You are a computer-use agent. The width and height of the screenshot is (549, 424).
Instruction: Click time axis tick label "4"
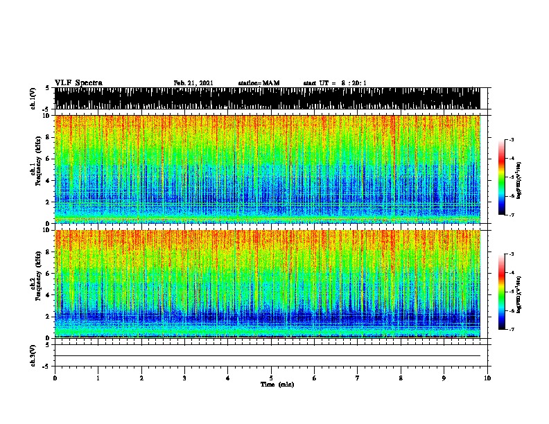(228, 378)
